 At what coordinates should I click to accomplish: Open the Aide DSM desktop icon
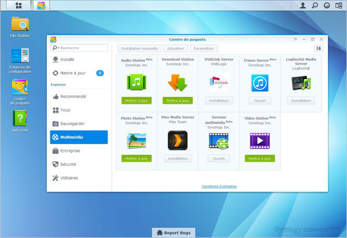click(20, 118)
